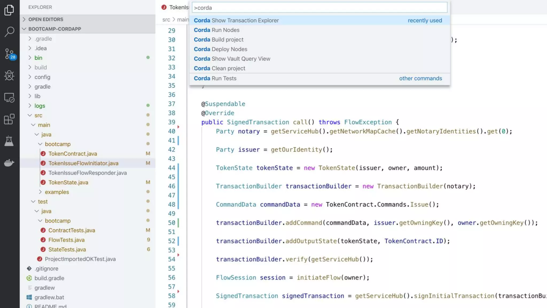Open the Explorer view icon
This screenshot has width=547, height=308.
[x=9, y=10]
